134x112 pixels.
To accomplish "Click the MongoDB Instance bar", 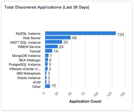I will click(x=47, y=55).
